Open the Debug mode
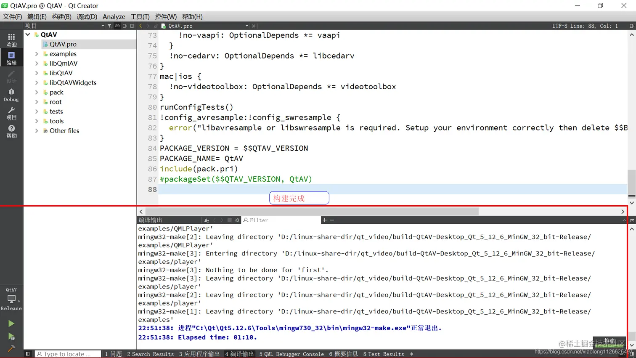Screen dimensions: 636x358 pyautogui.click(x=11, y=95)
